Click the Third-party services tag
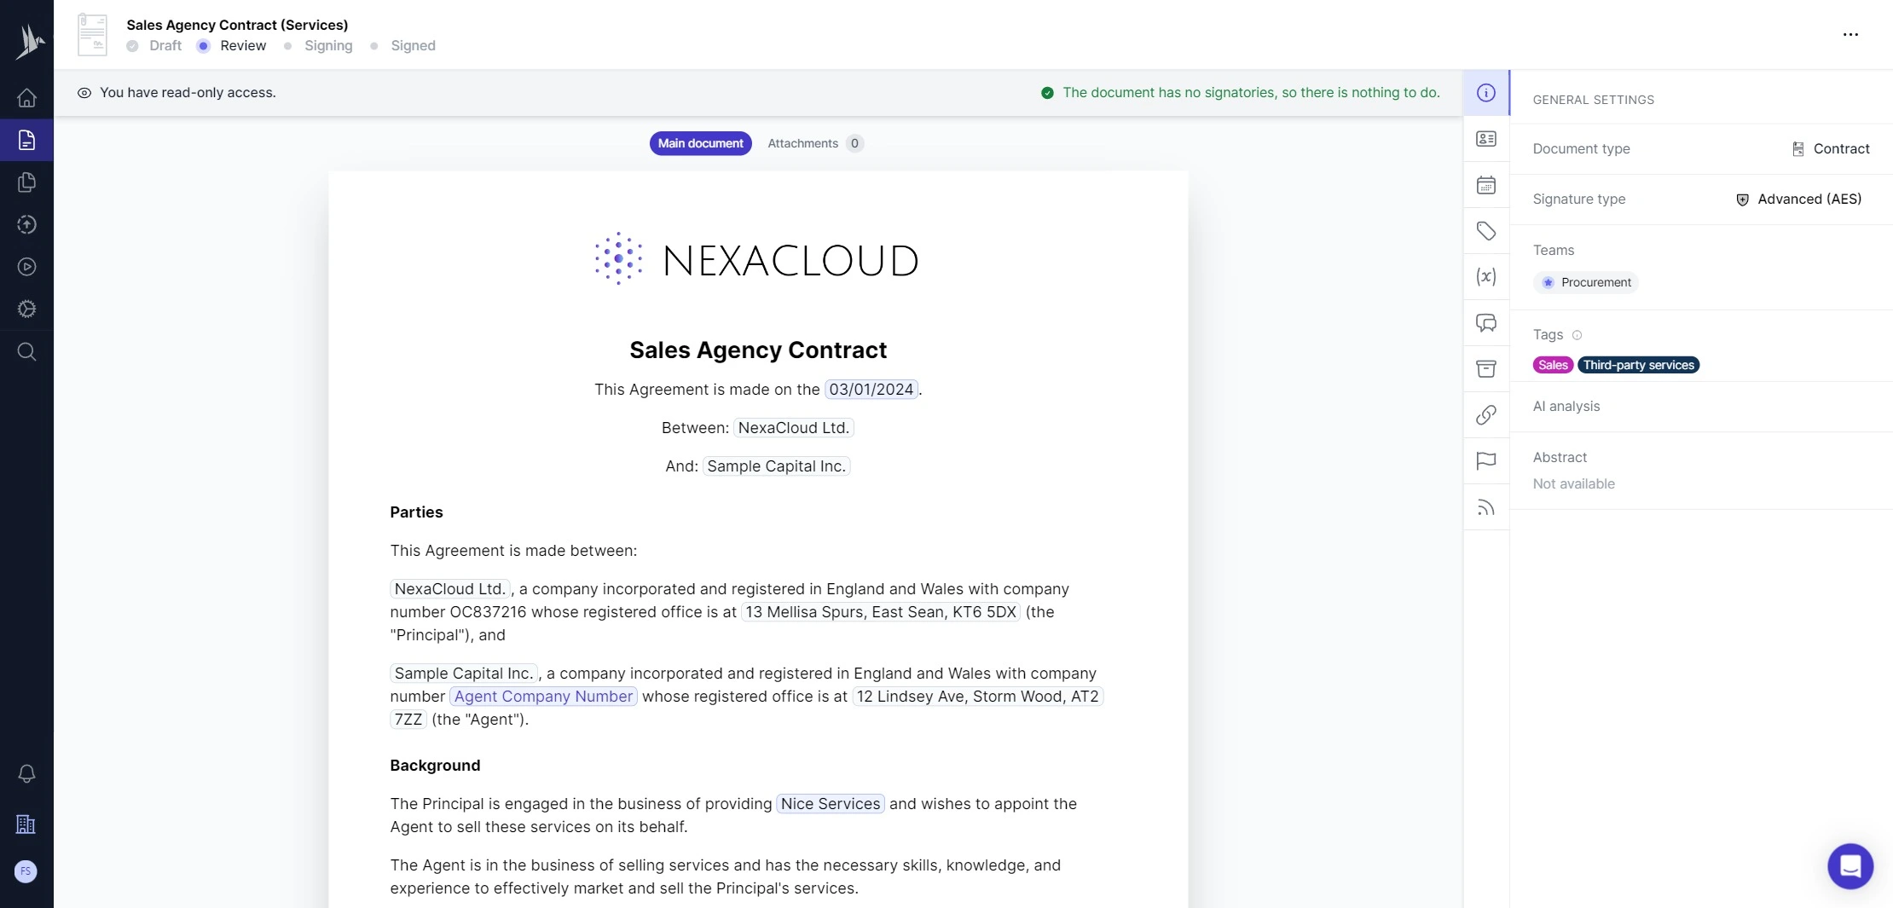 pos(1638,365)
